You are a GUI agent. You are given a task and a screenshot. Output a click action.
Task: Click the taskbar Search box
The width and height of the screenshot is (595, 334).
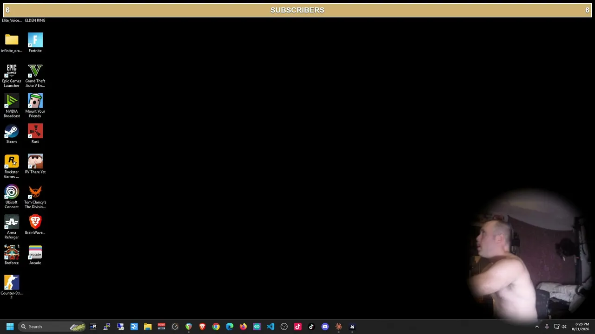click(x=52, y=327)
